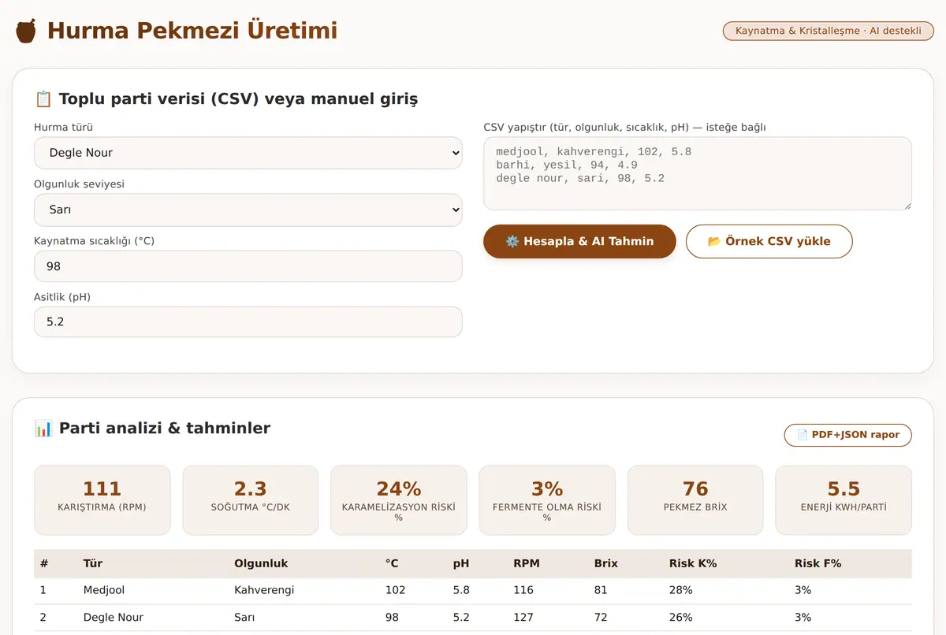
Task: Click the CSV yapıştır label text
Action: [625, 127]
